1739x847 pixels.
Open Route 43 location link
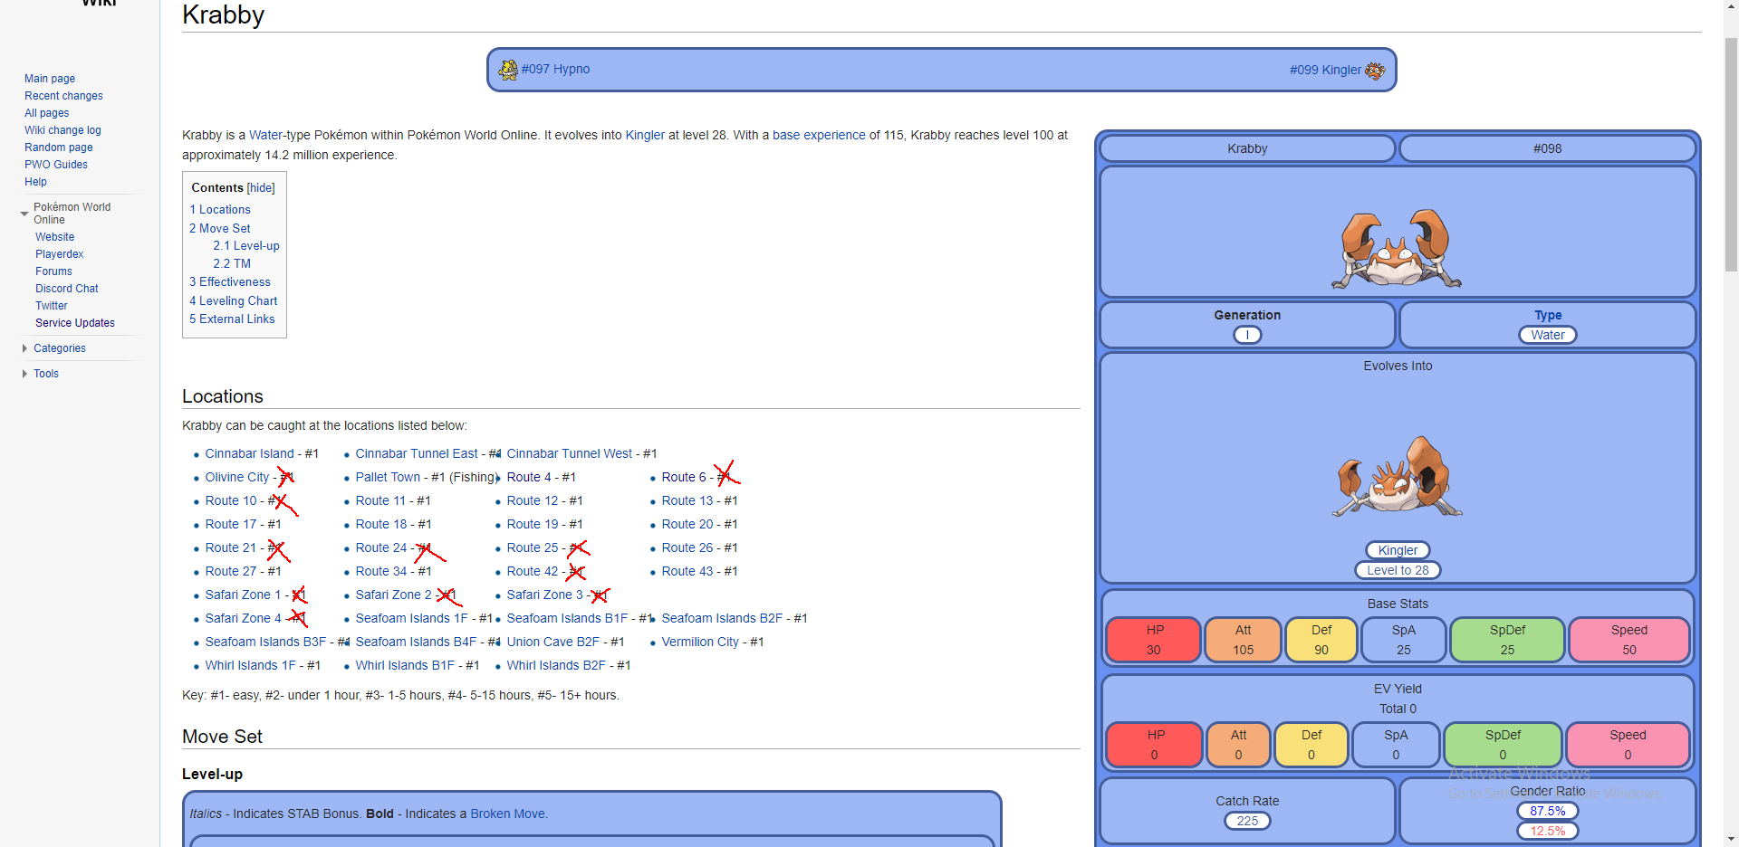687,571
